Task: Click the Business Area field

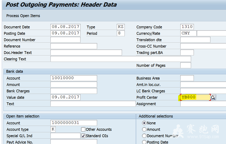Action: tap(187, 78)
